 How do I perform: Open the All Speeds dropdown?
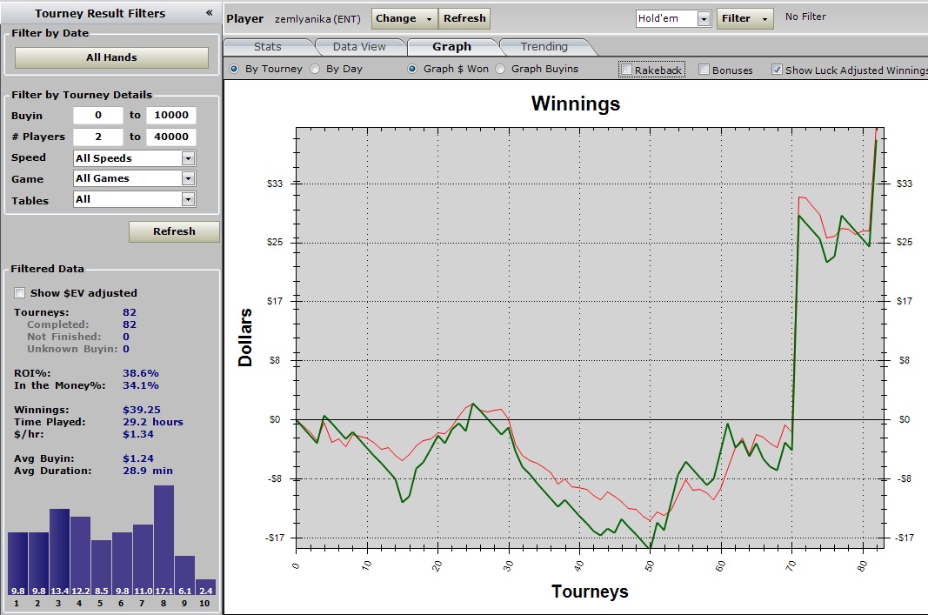(134, 158)
